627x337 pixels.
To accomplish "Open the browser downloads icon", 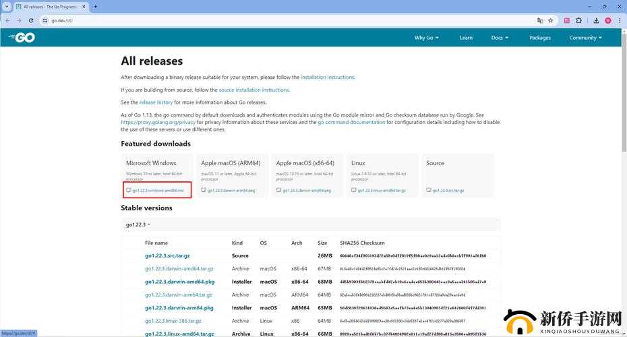I will tap(596, 21).
